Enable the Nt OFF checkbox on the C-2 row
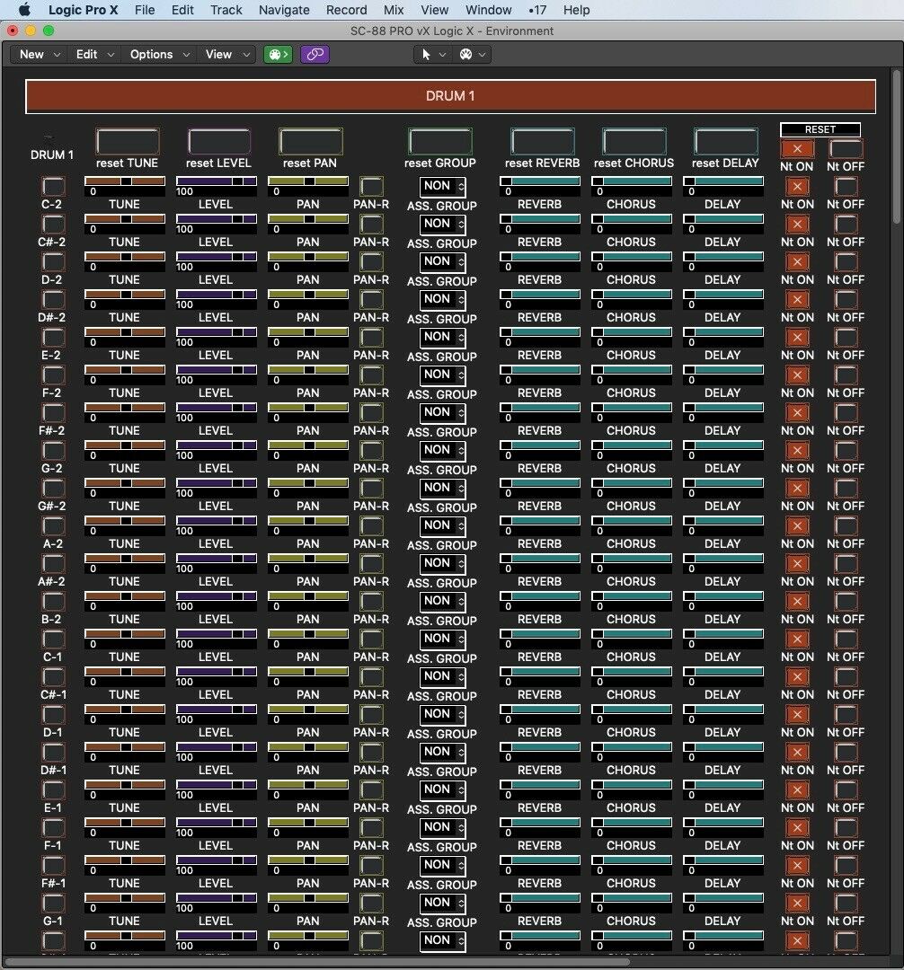 (x=845, y=186)
